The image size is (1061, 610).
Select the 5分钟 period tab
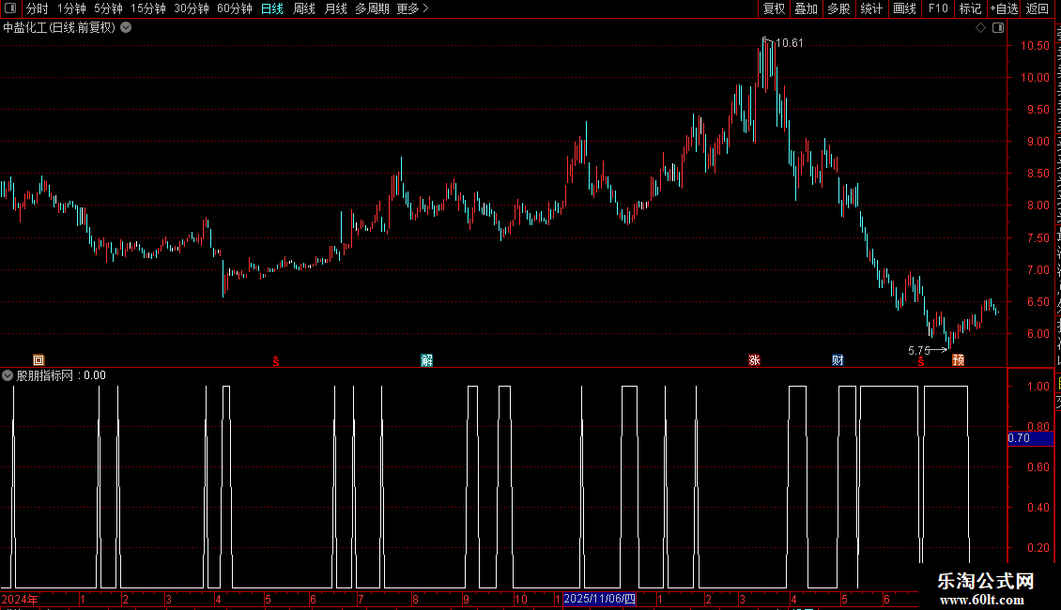108,8
